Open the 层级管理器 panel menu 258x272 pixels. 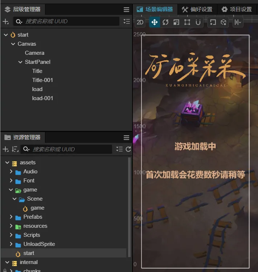126,10
